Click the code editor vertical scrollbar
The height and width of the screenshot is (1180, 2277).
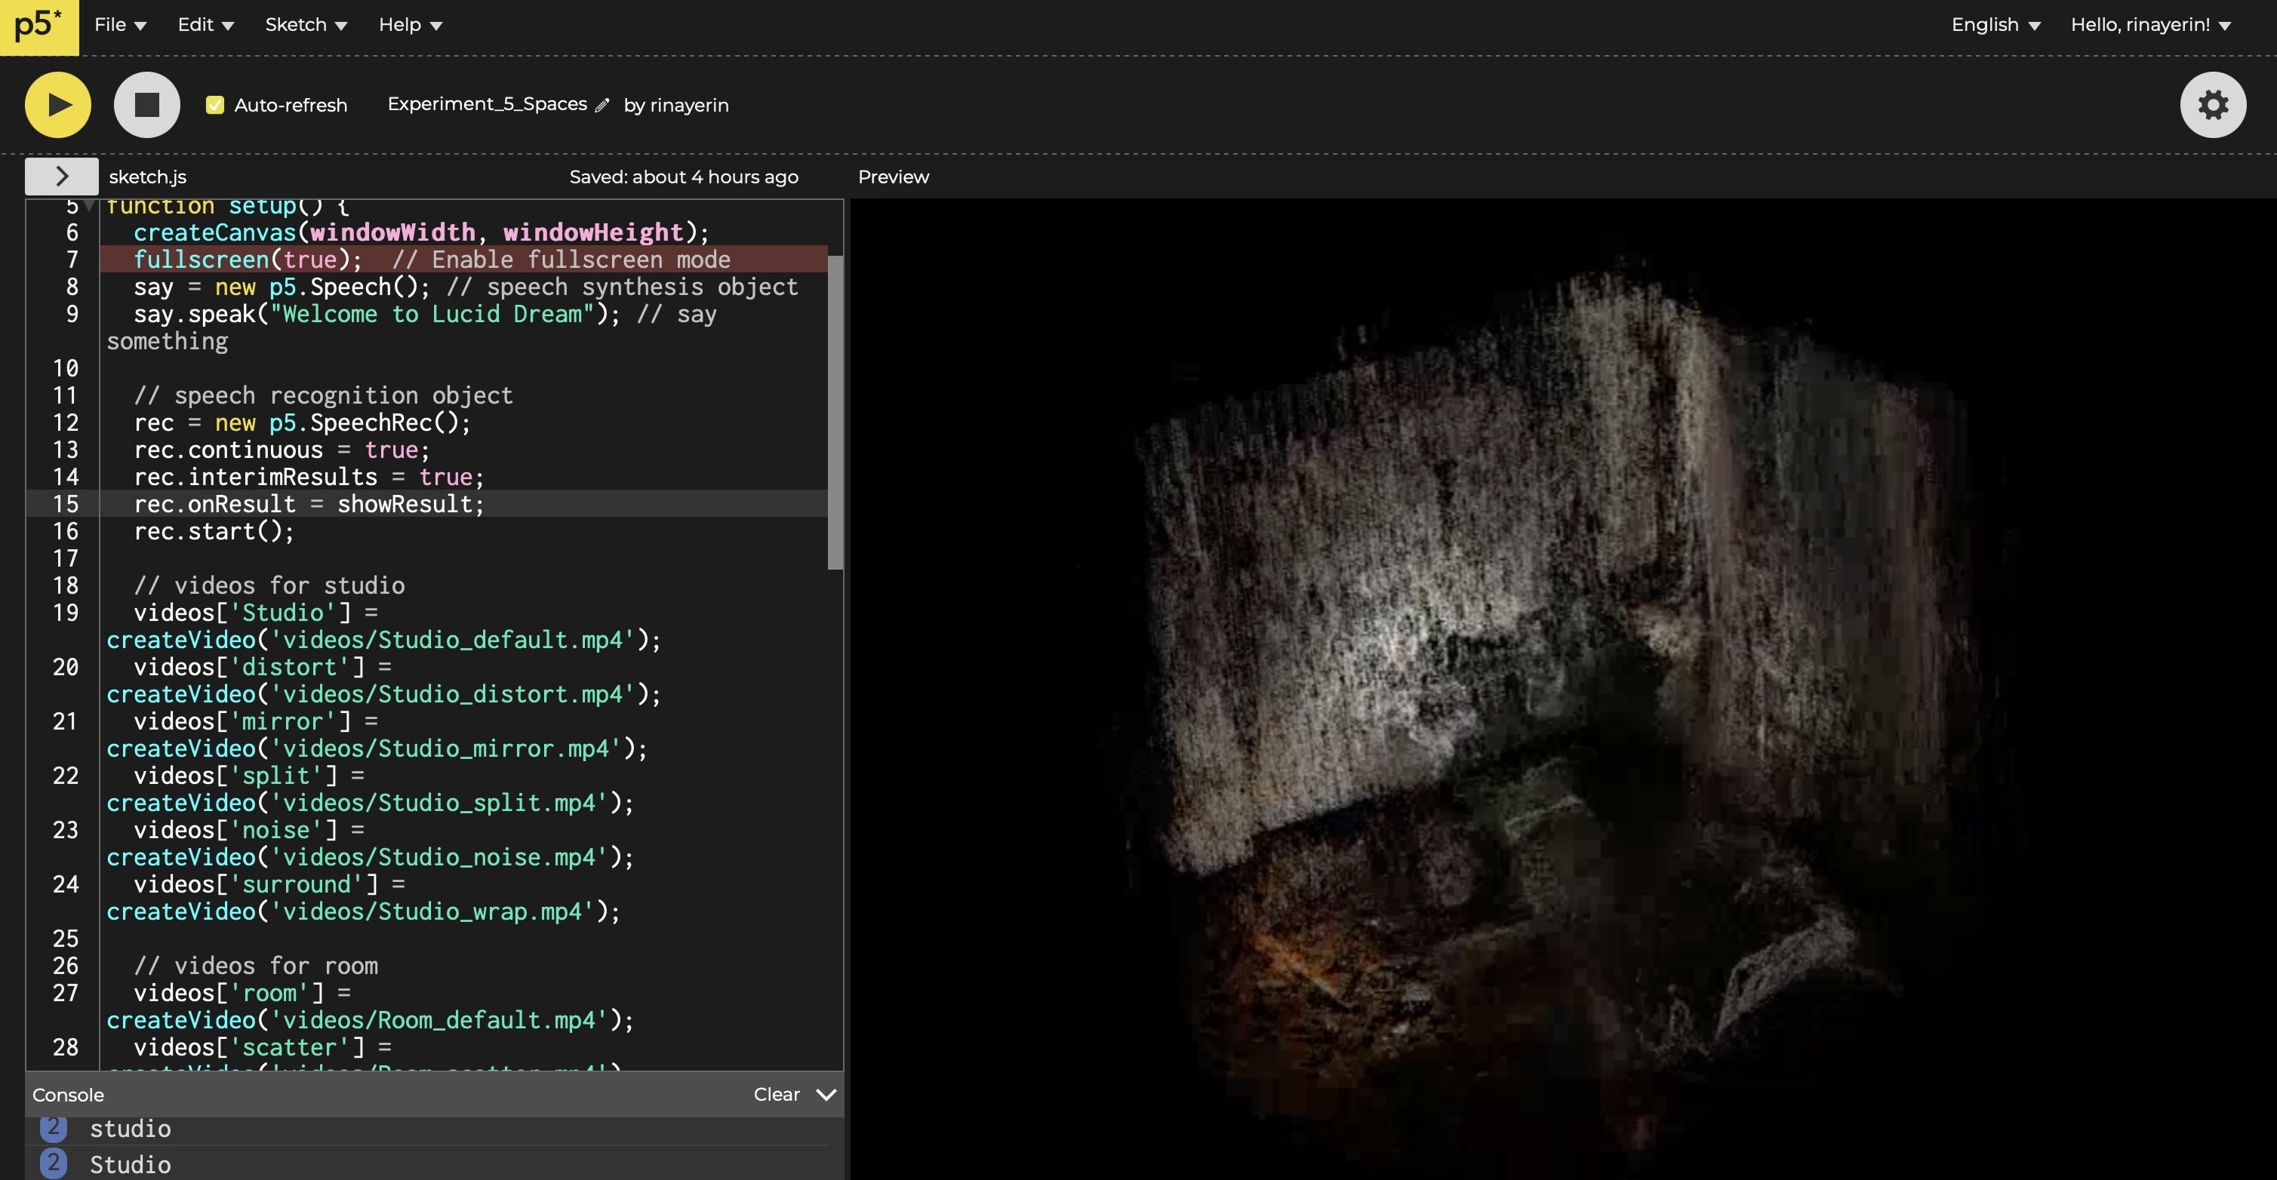pyautogui.click(x=835, y=413)
